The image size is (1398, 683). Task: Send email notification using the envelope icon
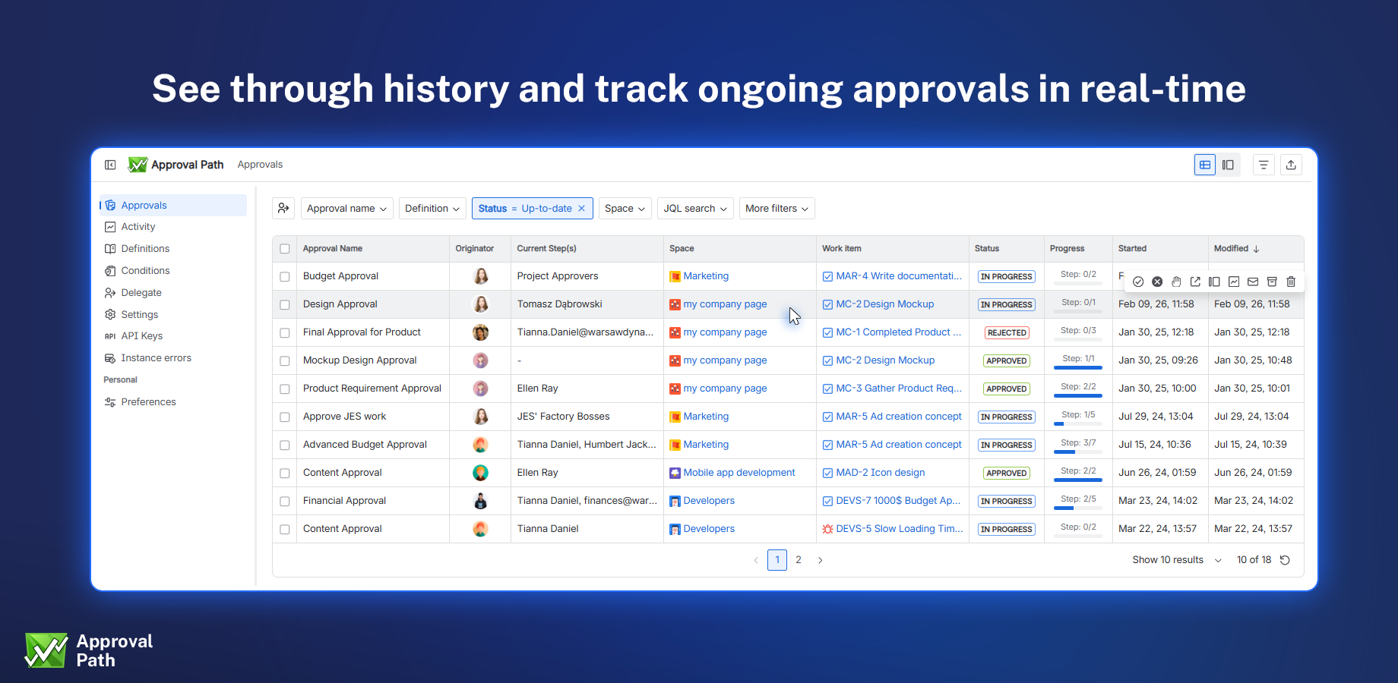coord(1253,282)
